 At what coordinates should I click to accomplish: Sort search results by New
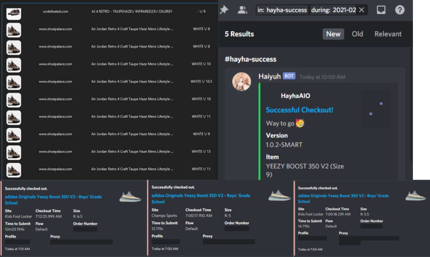coord(333,34)
